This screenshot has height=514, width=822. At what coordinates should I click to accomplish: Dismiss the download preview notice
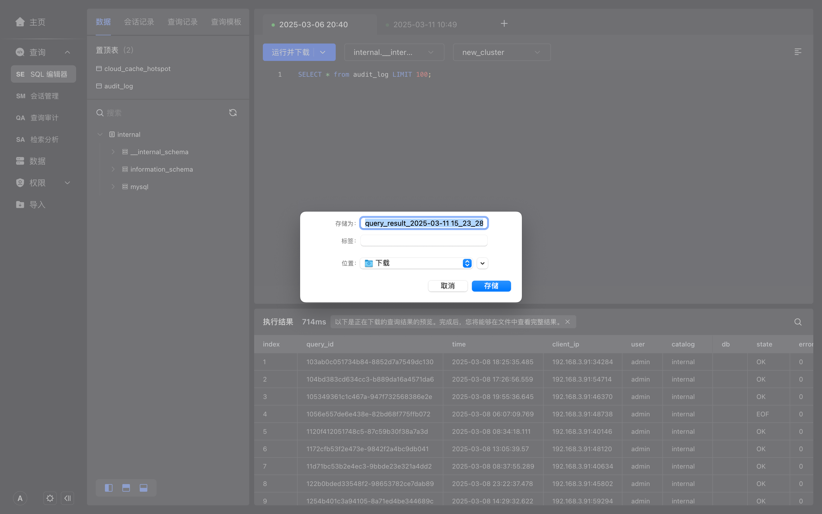(568, 322)
